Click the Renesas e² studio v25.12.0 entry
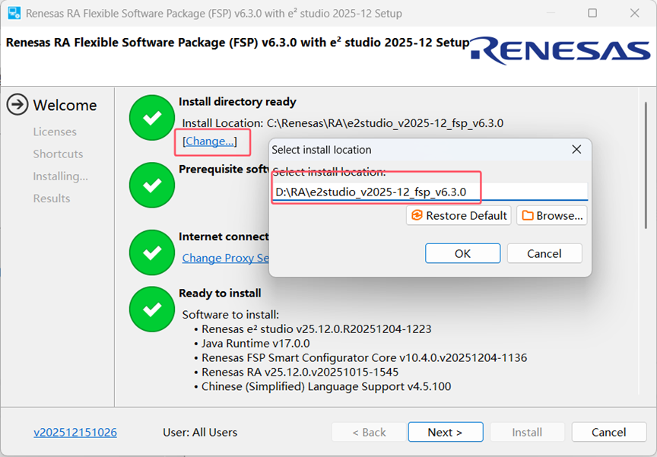The width and height of the screenshot is (657, 457). 316,329
